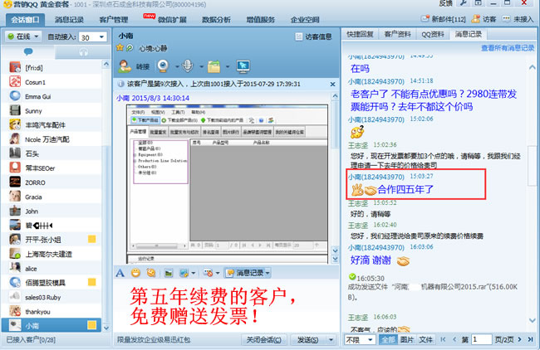Image resolution: width=540 pixels, height=350 pixels.
Task: Start a microphone voice call
Action: pos(188,66)
